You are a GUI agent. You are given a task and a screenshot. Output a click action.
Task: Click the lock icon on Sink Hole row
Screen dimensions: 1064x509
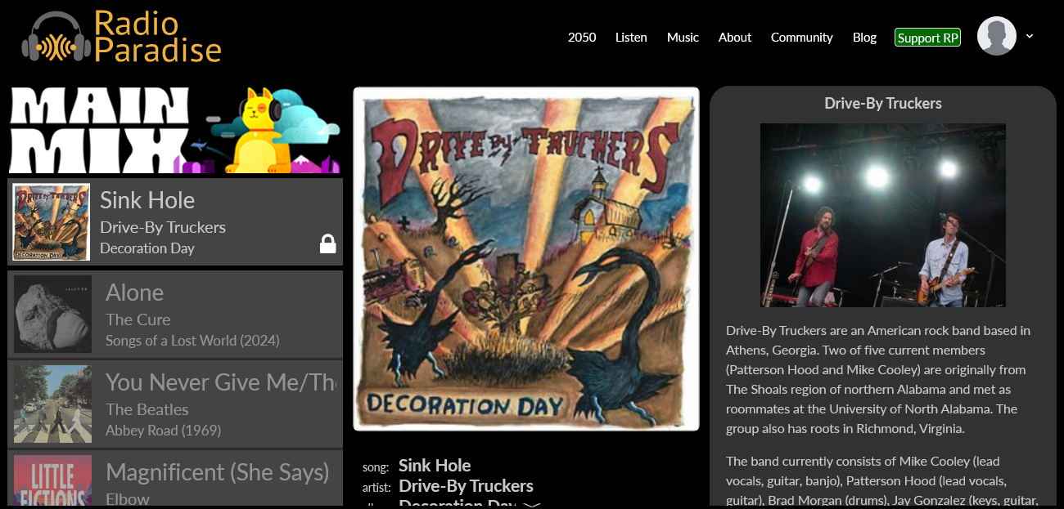tap(327, 243)
